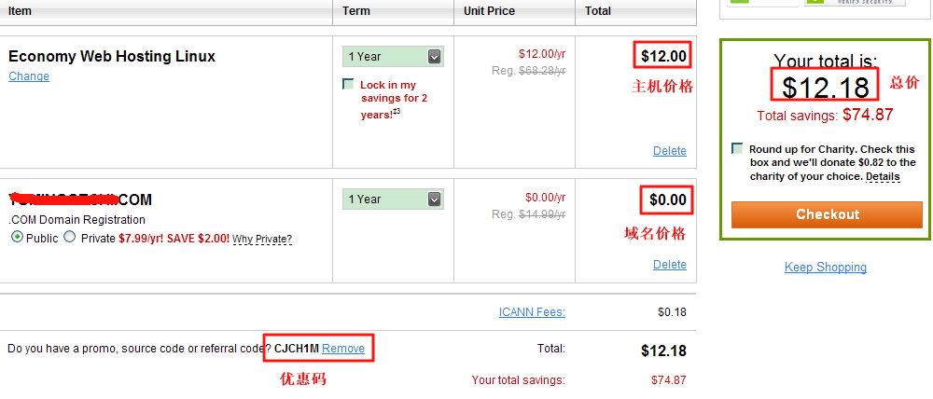Open the ICANN Fees link
The height and width of the screenshot is (399, 933).
tap(532, 311)
